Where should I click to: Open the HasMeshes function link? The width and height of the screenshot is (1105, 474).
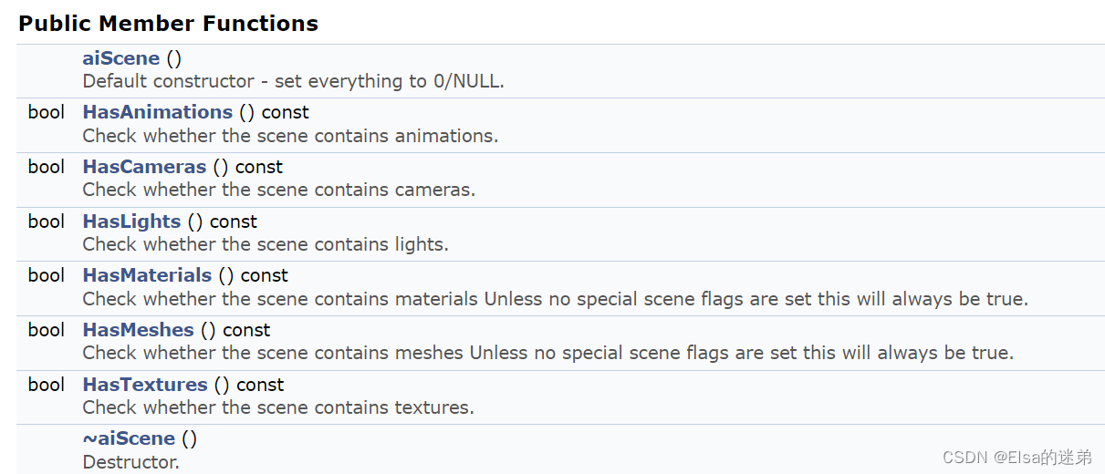[138, 330]
